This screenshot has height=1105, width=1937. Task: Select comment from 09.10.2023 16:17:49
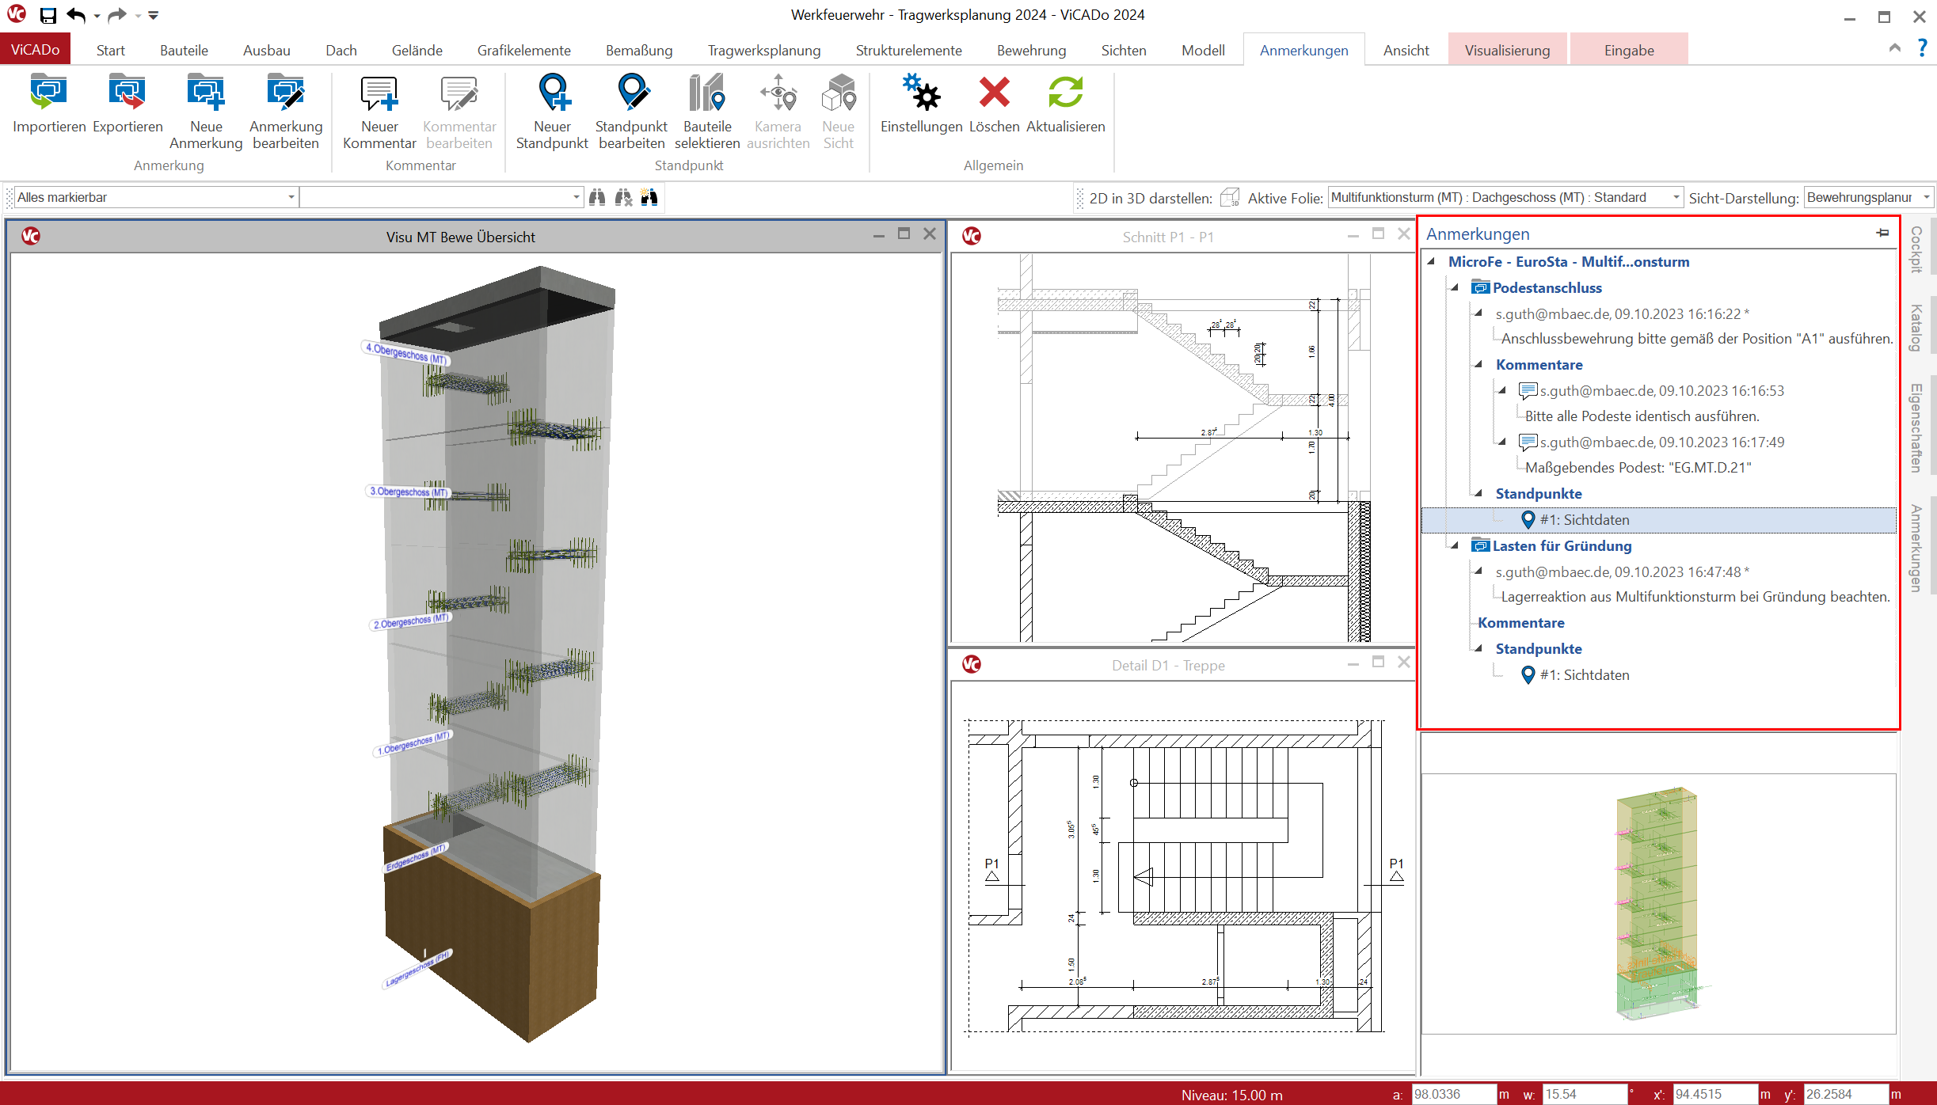pos(1650,442)
